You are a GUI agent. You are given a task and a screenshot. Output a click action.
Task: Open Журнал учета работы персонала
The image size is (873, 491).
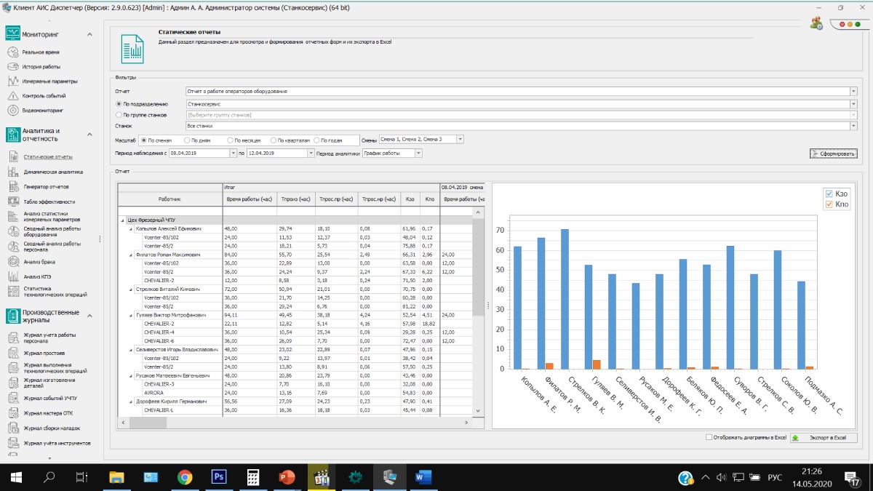[50, 338]
